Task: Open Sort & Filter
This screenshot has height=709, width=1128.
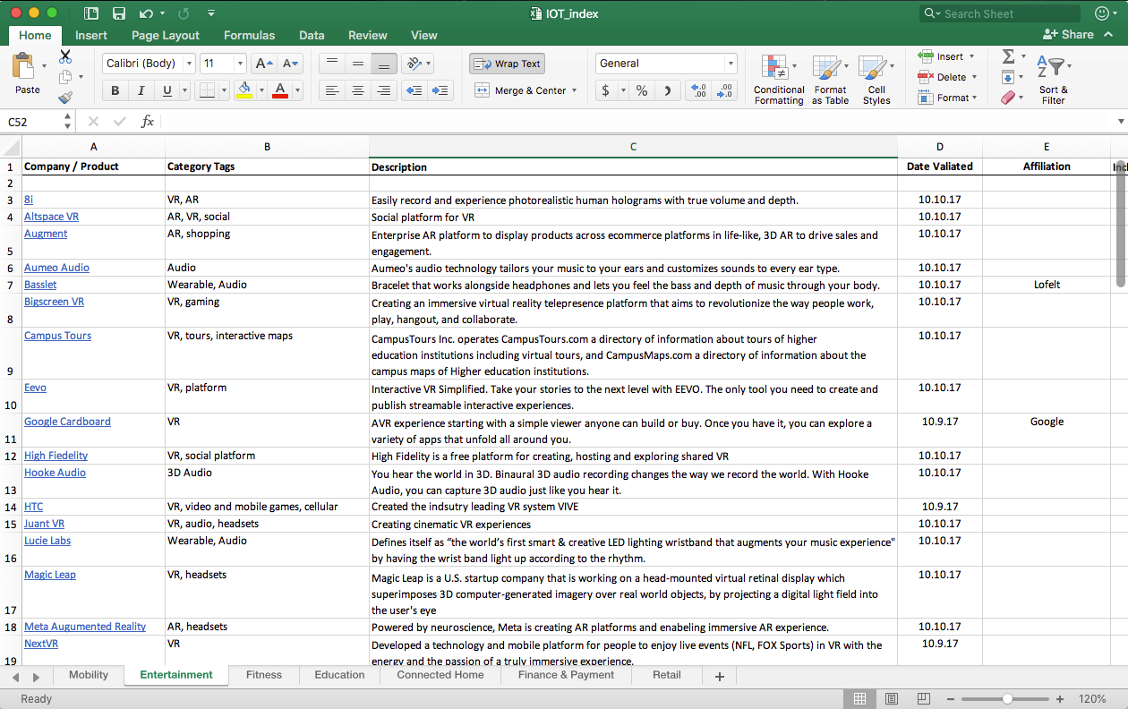Action: (x=1053, y=80)
